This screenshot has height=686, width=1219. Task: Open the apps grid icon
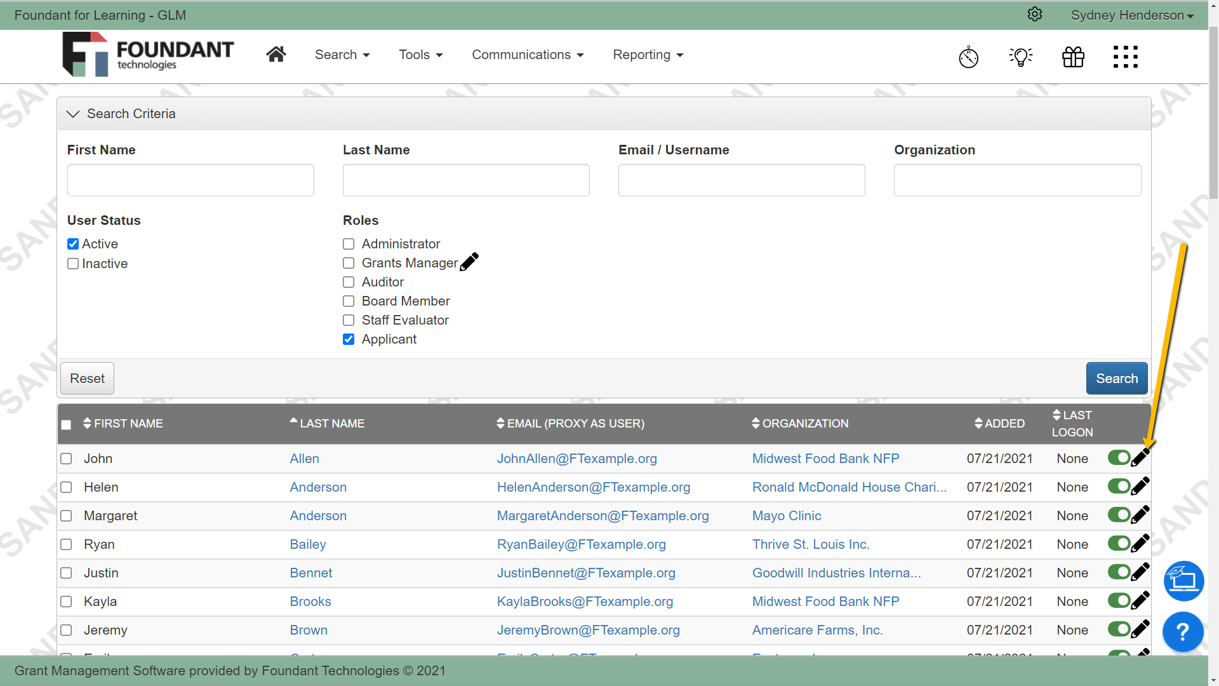1126,57
